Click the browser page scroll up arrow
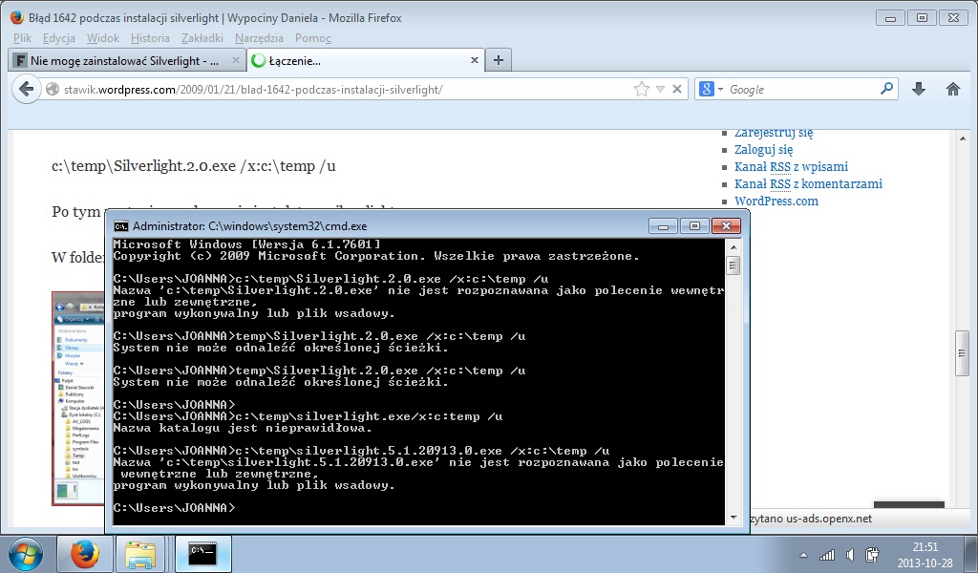 (961, 138)
